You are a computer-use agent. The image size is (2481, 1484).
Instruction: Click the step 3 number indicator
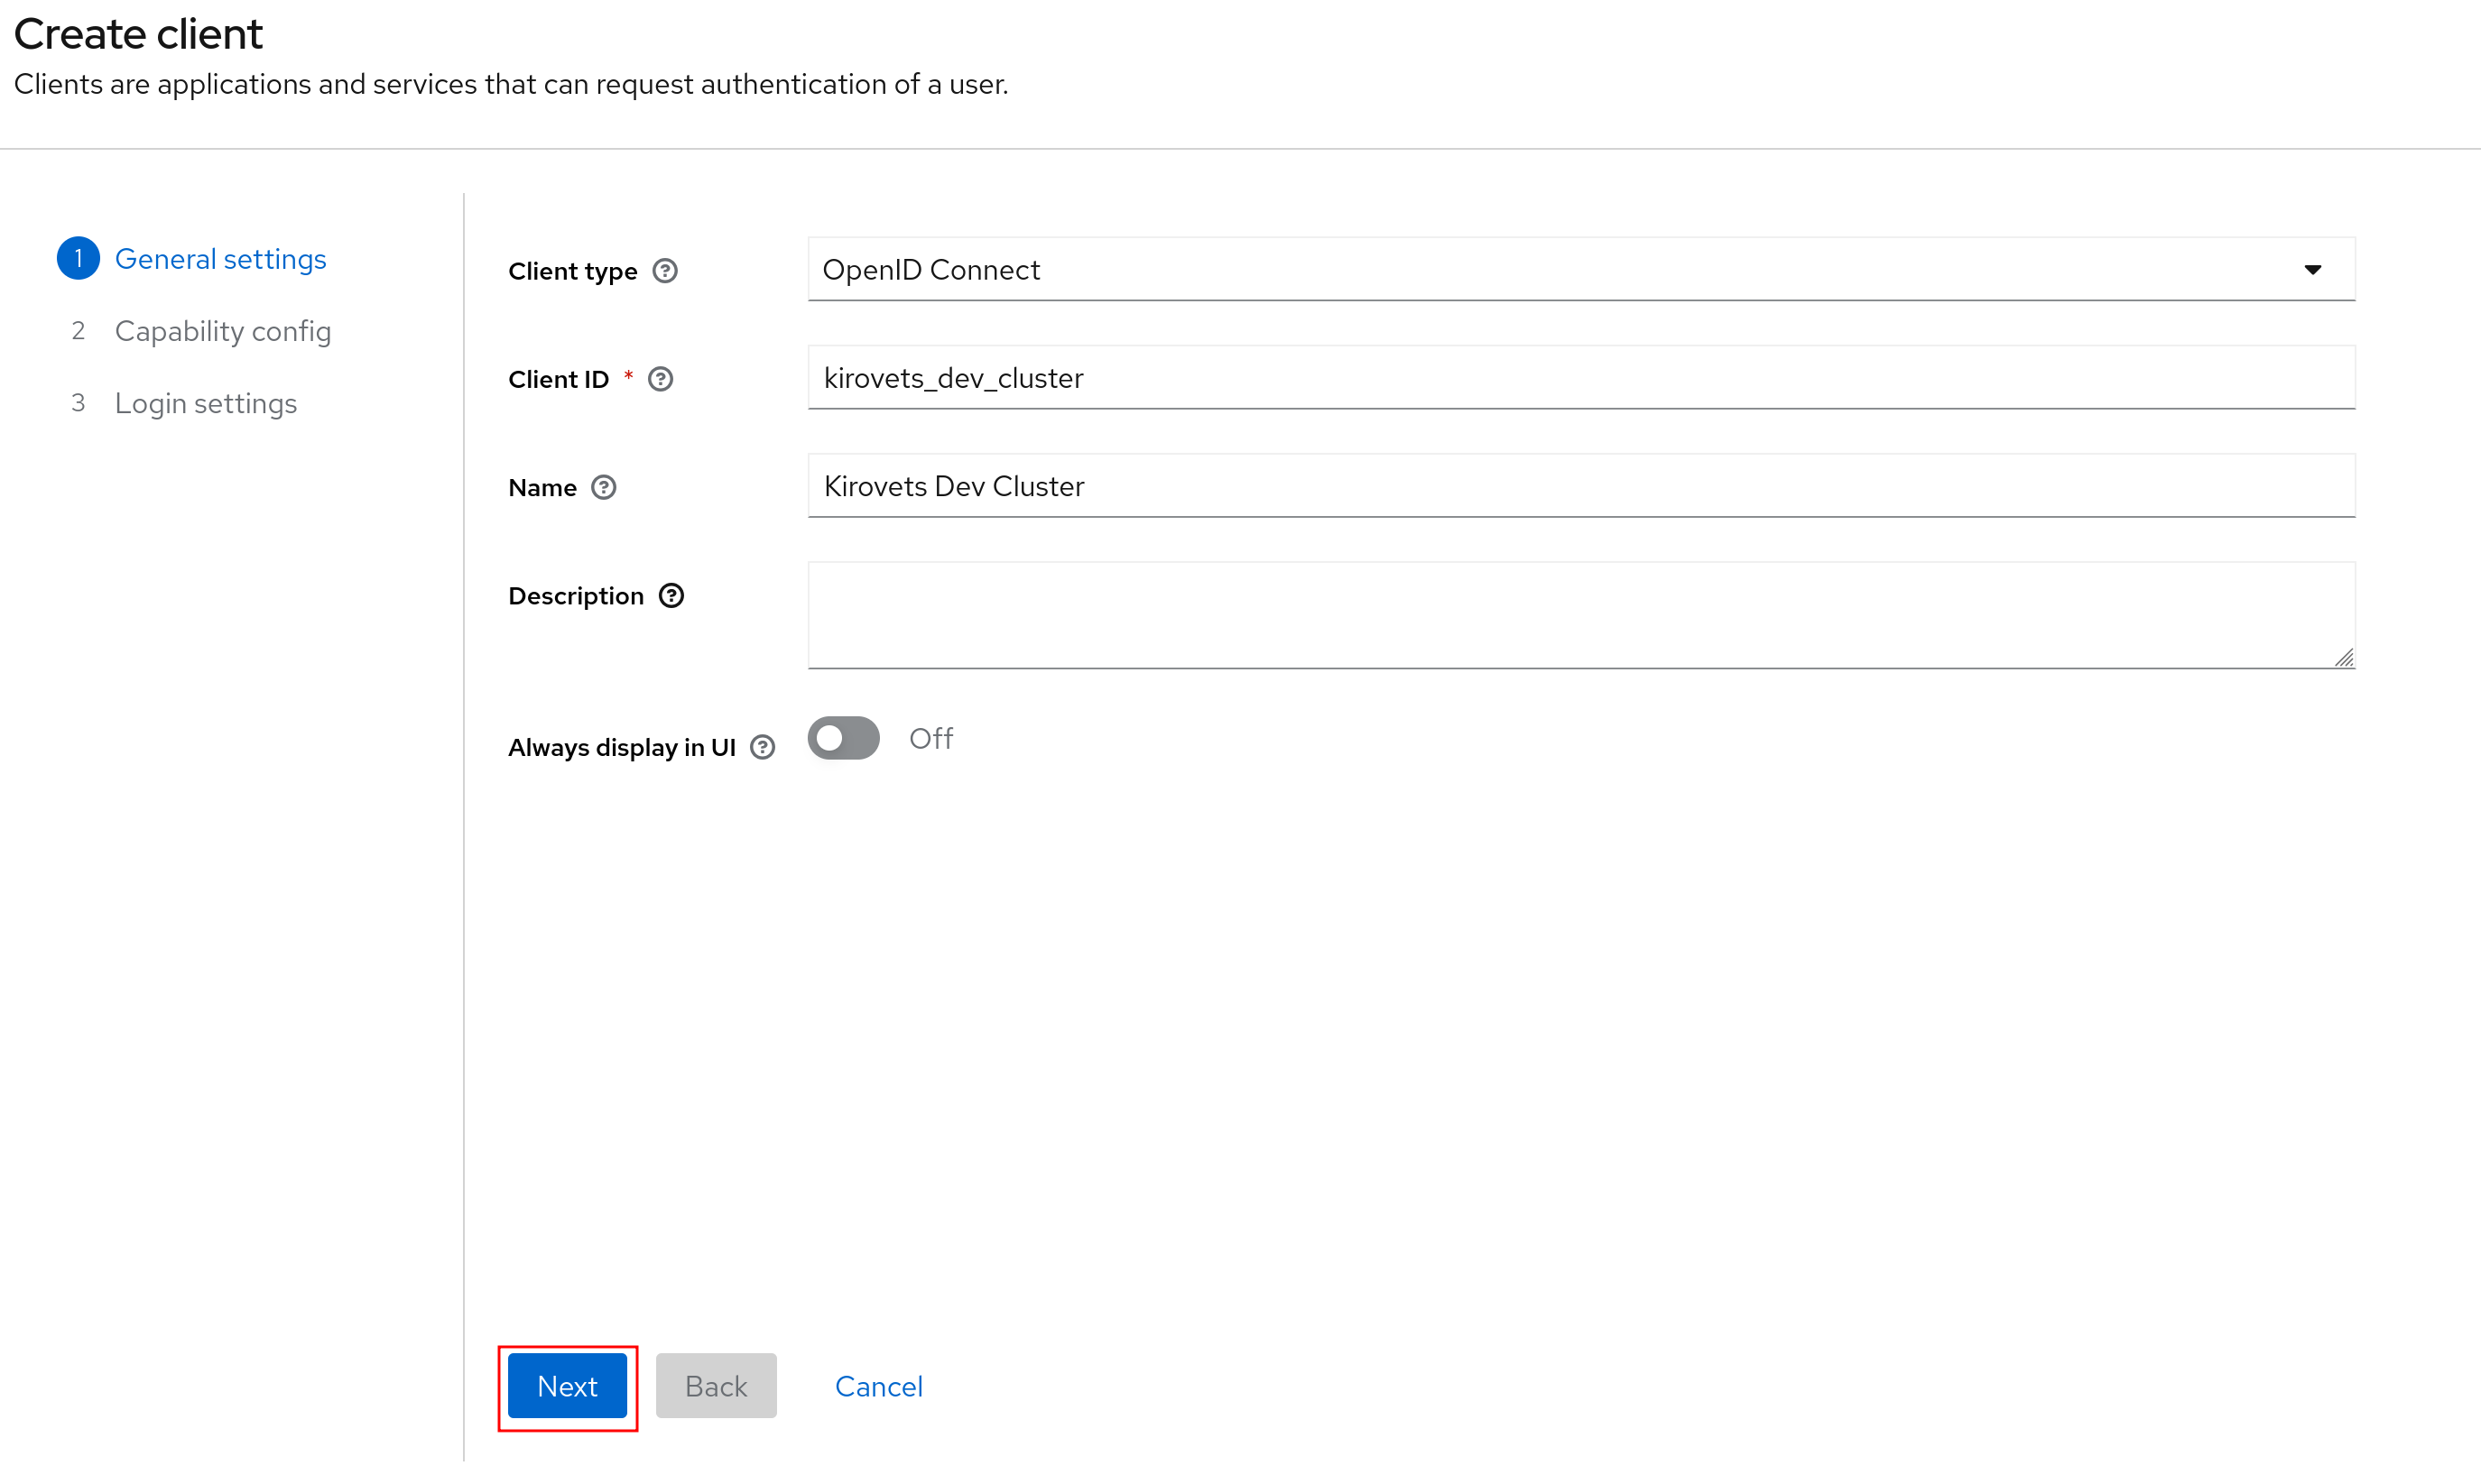tap(78, 403)
